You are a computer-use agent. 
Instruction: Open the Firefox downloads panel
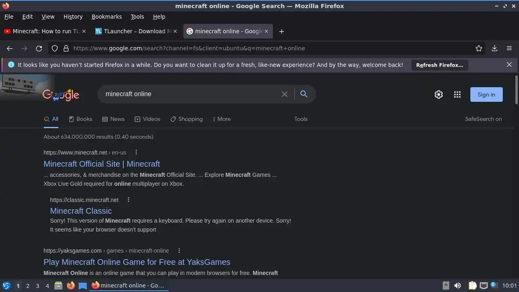(494, 48)
